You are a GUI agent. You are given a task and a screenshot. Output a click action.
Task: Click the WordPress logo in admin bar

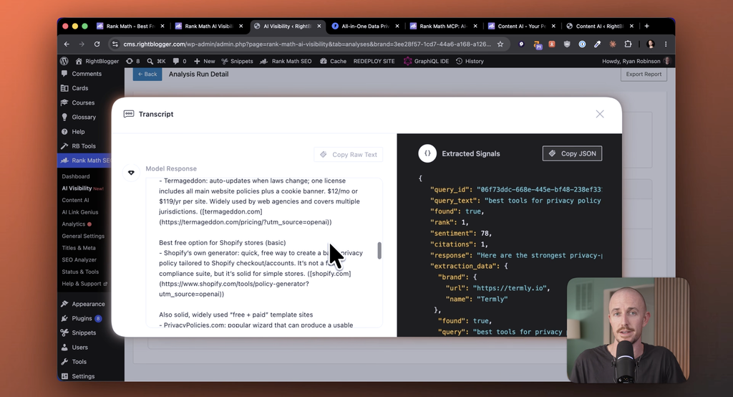[x=64, y=62]
